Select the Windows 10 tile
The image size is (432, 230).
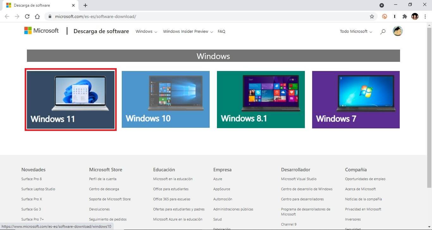point(166,99)
